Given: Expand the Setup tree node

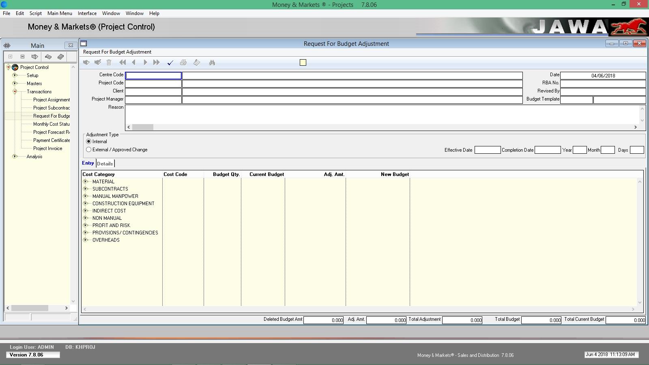Looking at the screenshot, I should [x=15, y=75].
